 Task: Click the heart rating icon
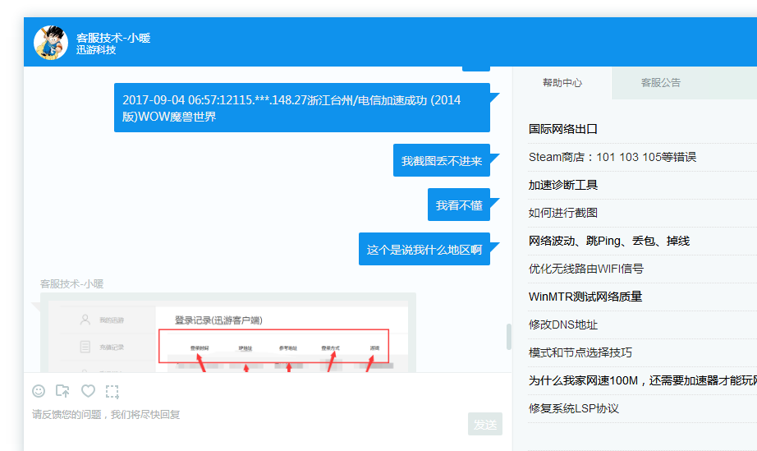pyautogui.click(x=88, y=391)
